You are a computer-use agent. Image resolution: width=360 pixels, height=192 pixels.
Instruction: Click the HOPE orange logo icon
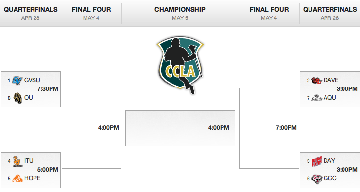(17, 178)
